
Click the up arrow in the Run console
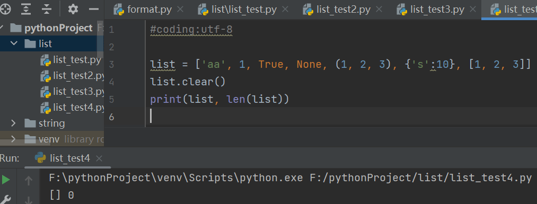point(29,180)
